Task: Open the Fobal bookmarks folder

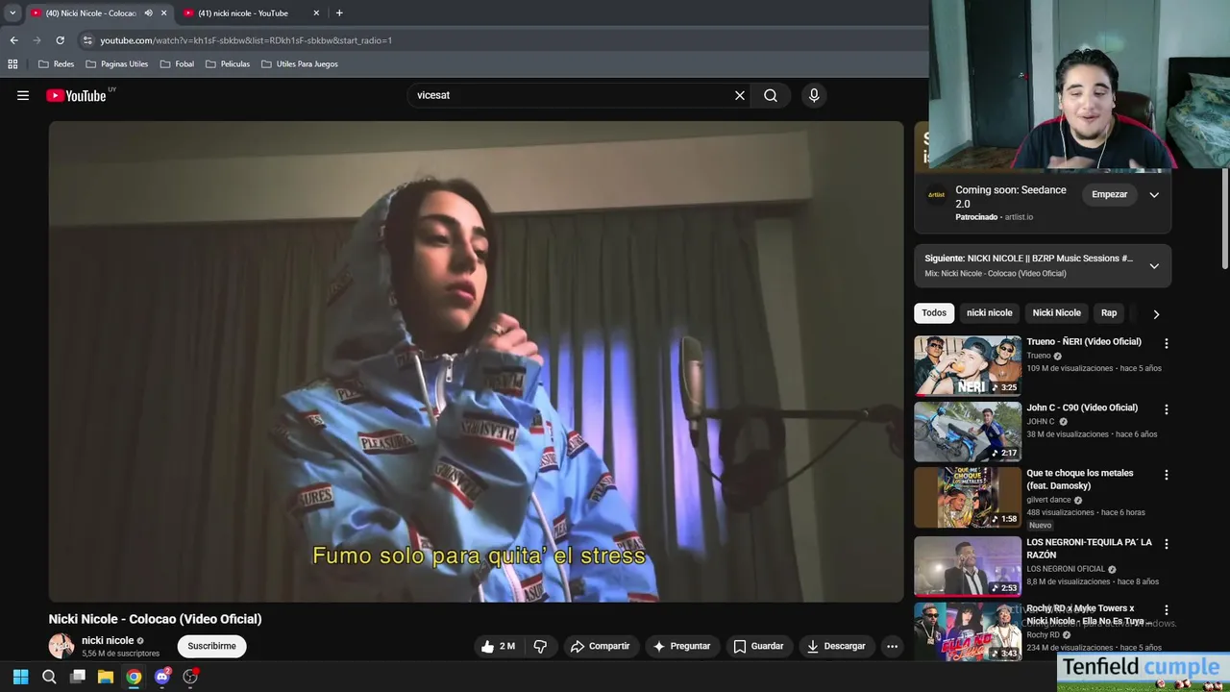Action: point(177,64)
